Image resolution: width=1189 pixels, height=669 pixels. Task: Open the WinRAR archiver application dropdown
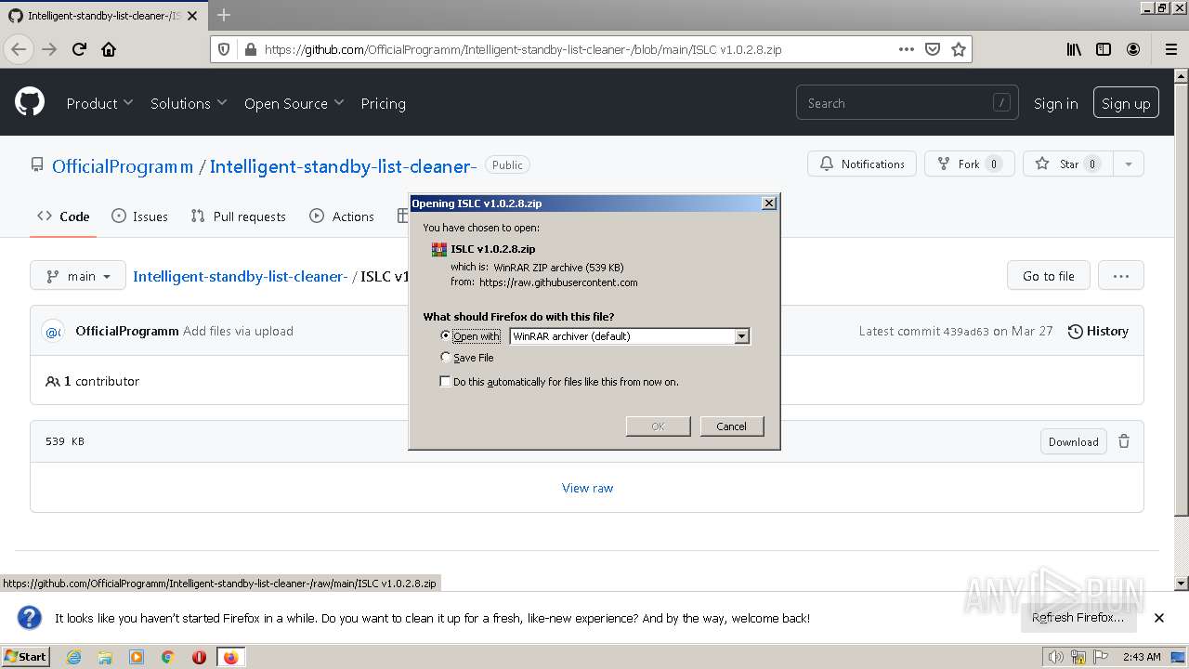tap(630, 336)
